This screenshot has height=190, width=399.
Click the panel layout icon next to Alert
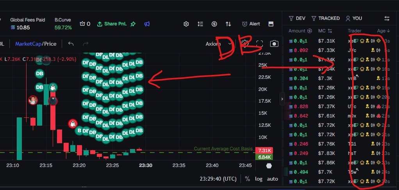click(x=271, y=24)
